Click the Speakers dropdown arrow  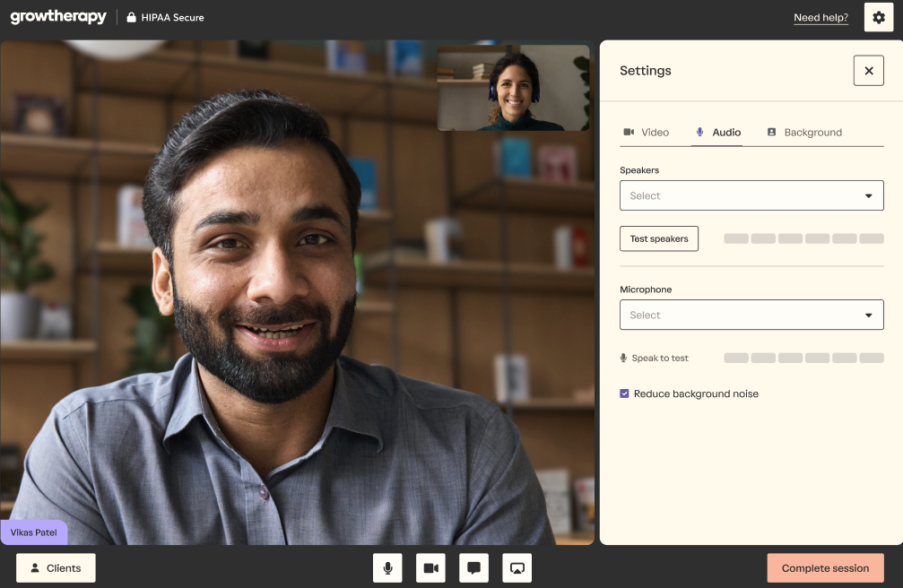pyautogui.click(x=868, y=195)
